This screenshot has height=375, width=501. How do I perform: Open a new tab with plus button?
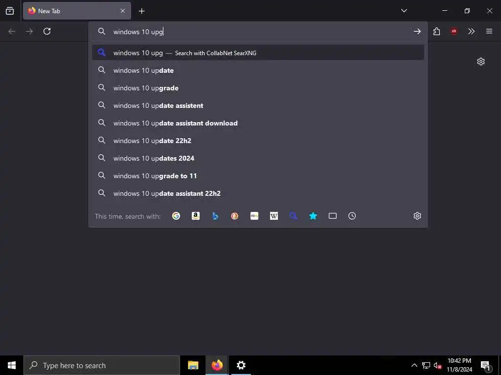[141, 11]
